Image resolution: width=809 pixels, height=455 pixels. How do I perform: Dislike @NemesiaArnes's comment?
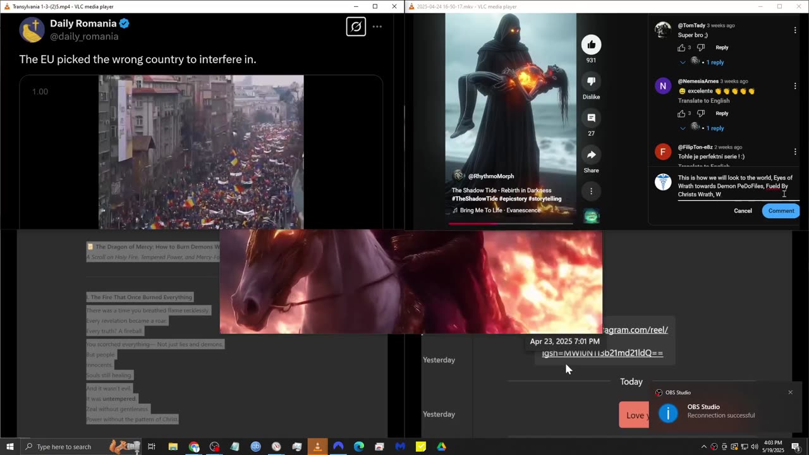tap(700, 114)
